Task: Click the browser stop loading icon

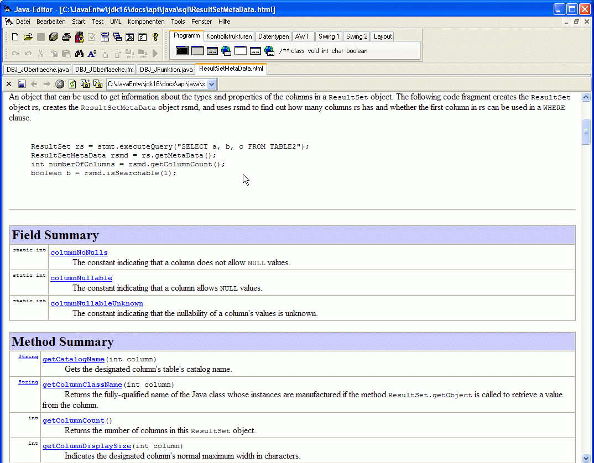Action: 60,84
